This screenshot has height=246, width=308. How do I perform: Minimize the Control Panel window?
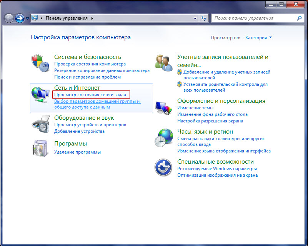pyautogui.click(x=271, y=4)
